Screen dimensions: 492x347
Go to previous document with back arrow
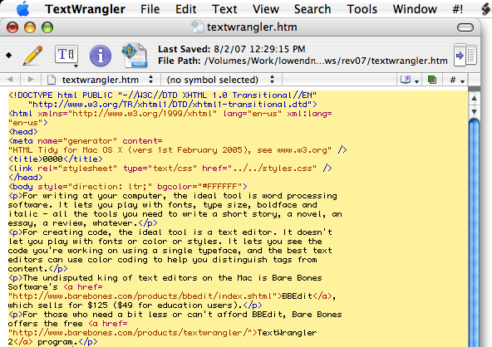[10, 80]
